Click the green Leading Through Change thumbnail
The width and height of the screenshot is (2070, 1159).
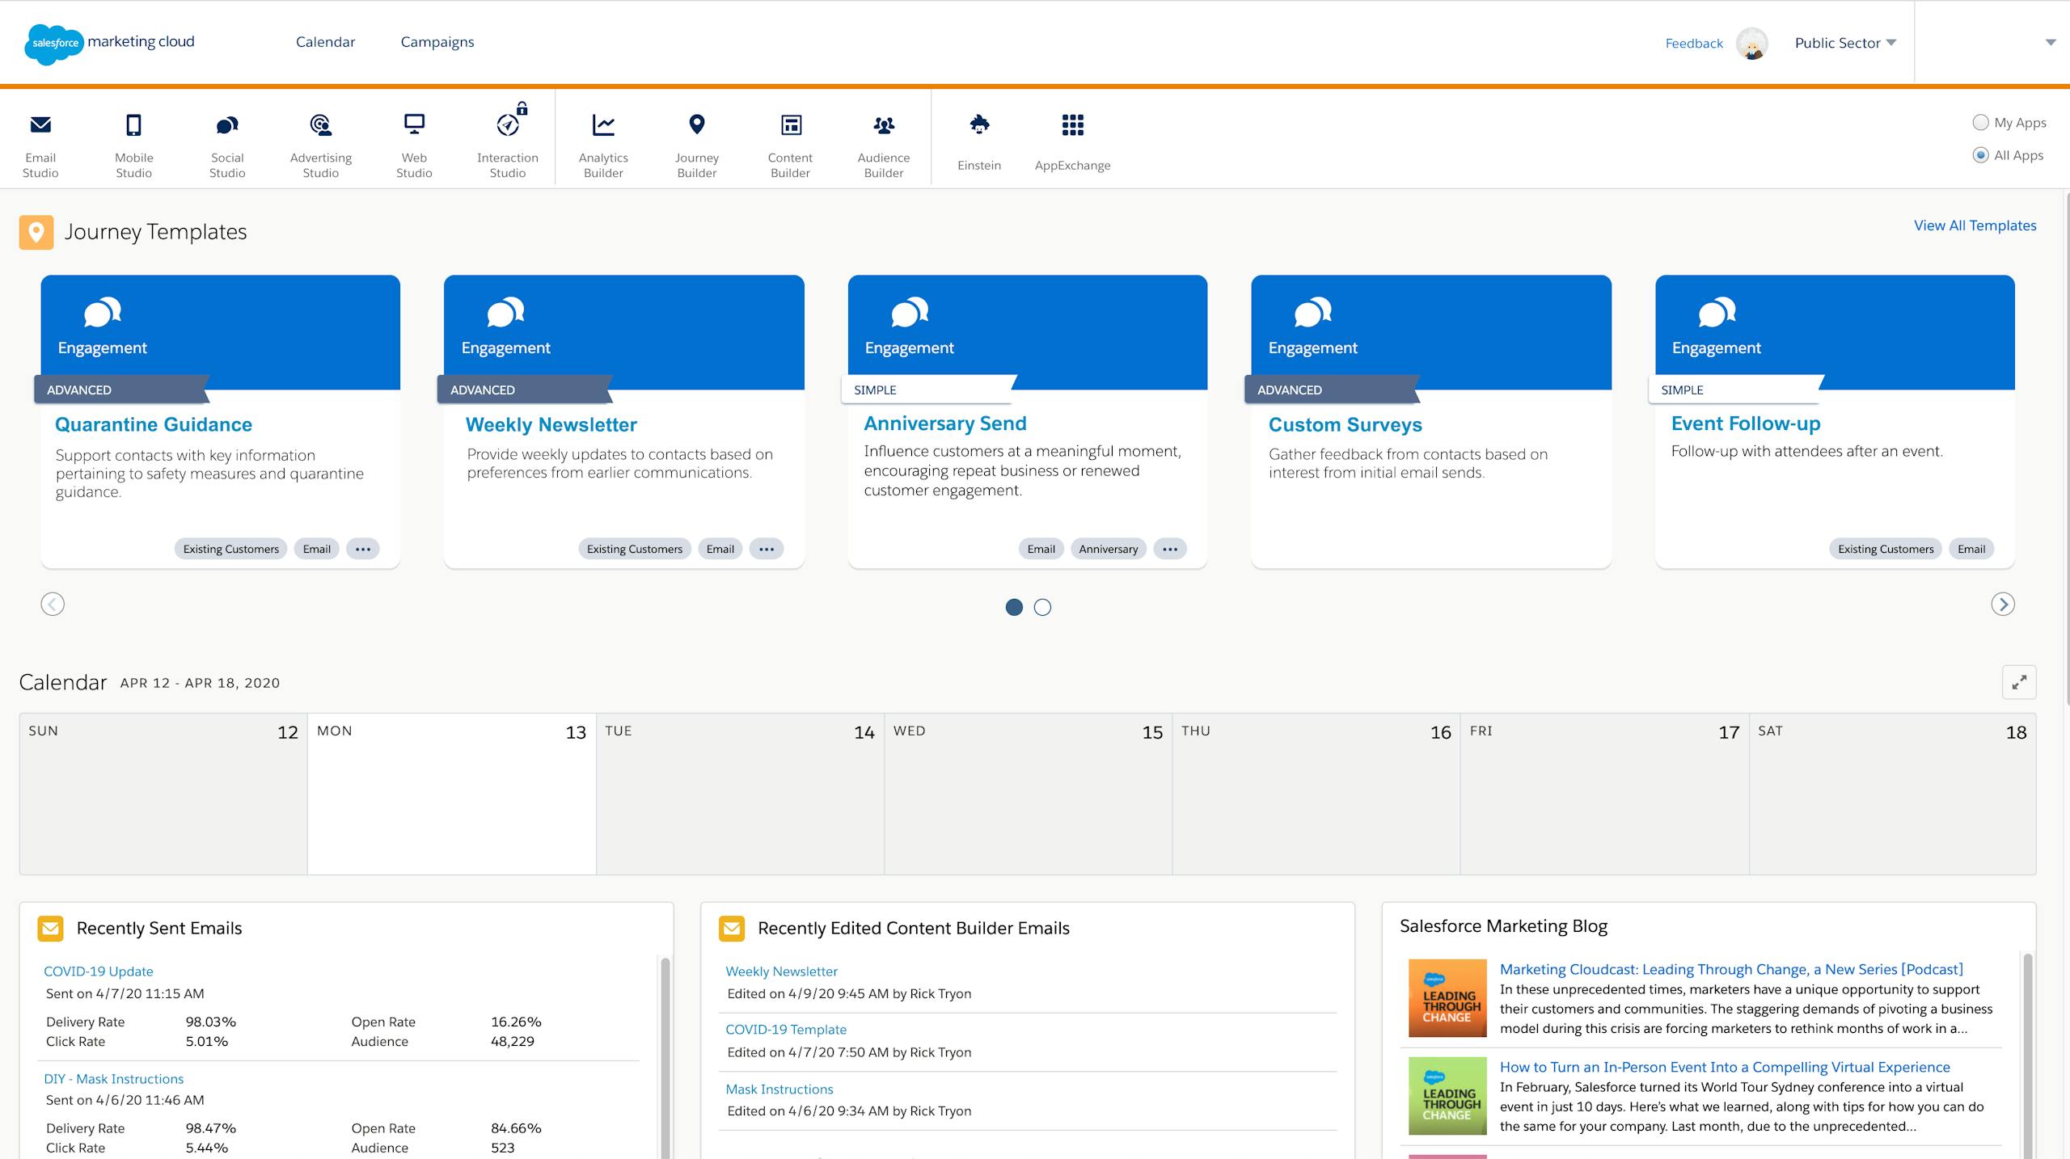pos(1447,1096)
